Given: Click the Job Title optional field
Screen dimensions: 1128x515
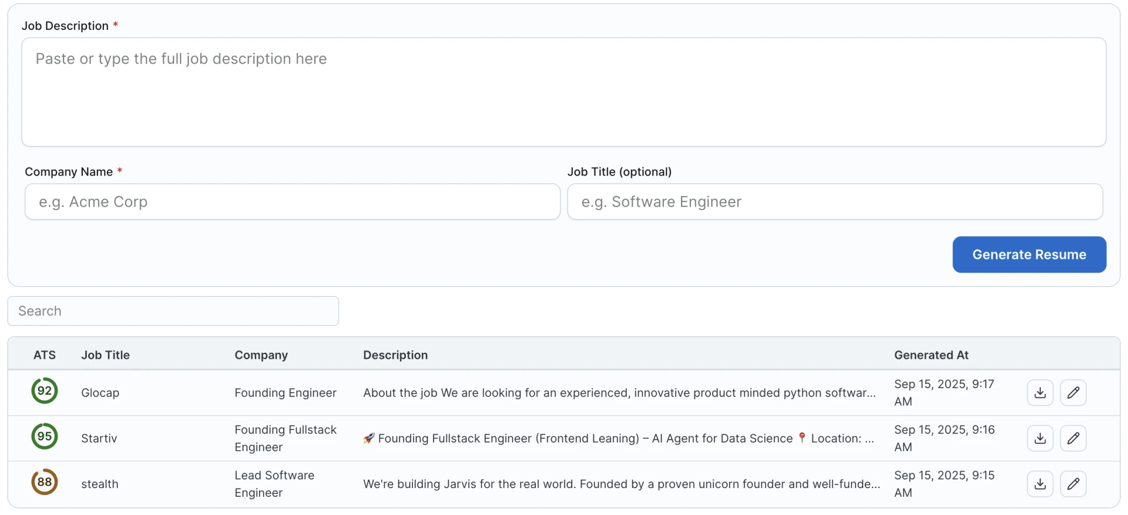Looking at the screenshot, I should point(834,202).
